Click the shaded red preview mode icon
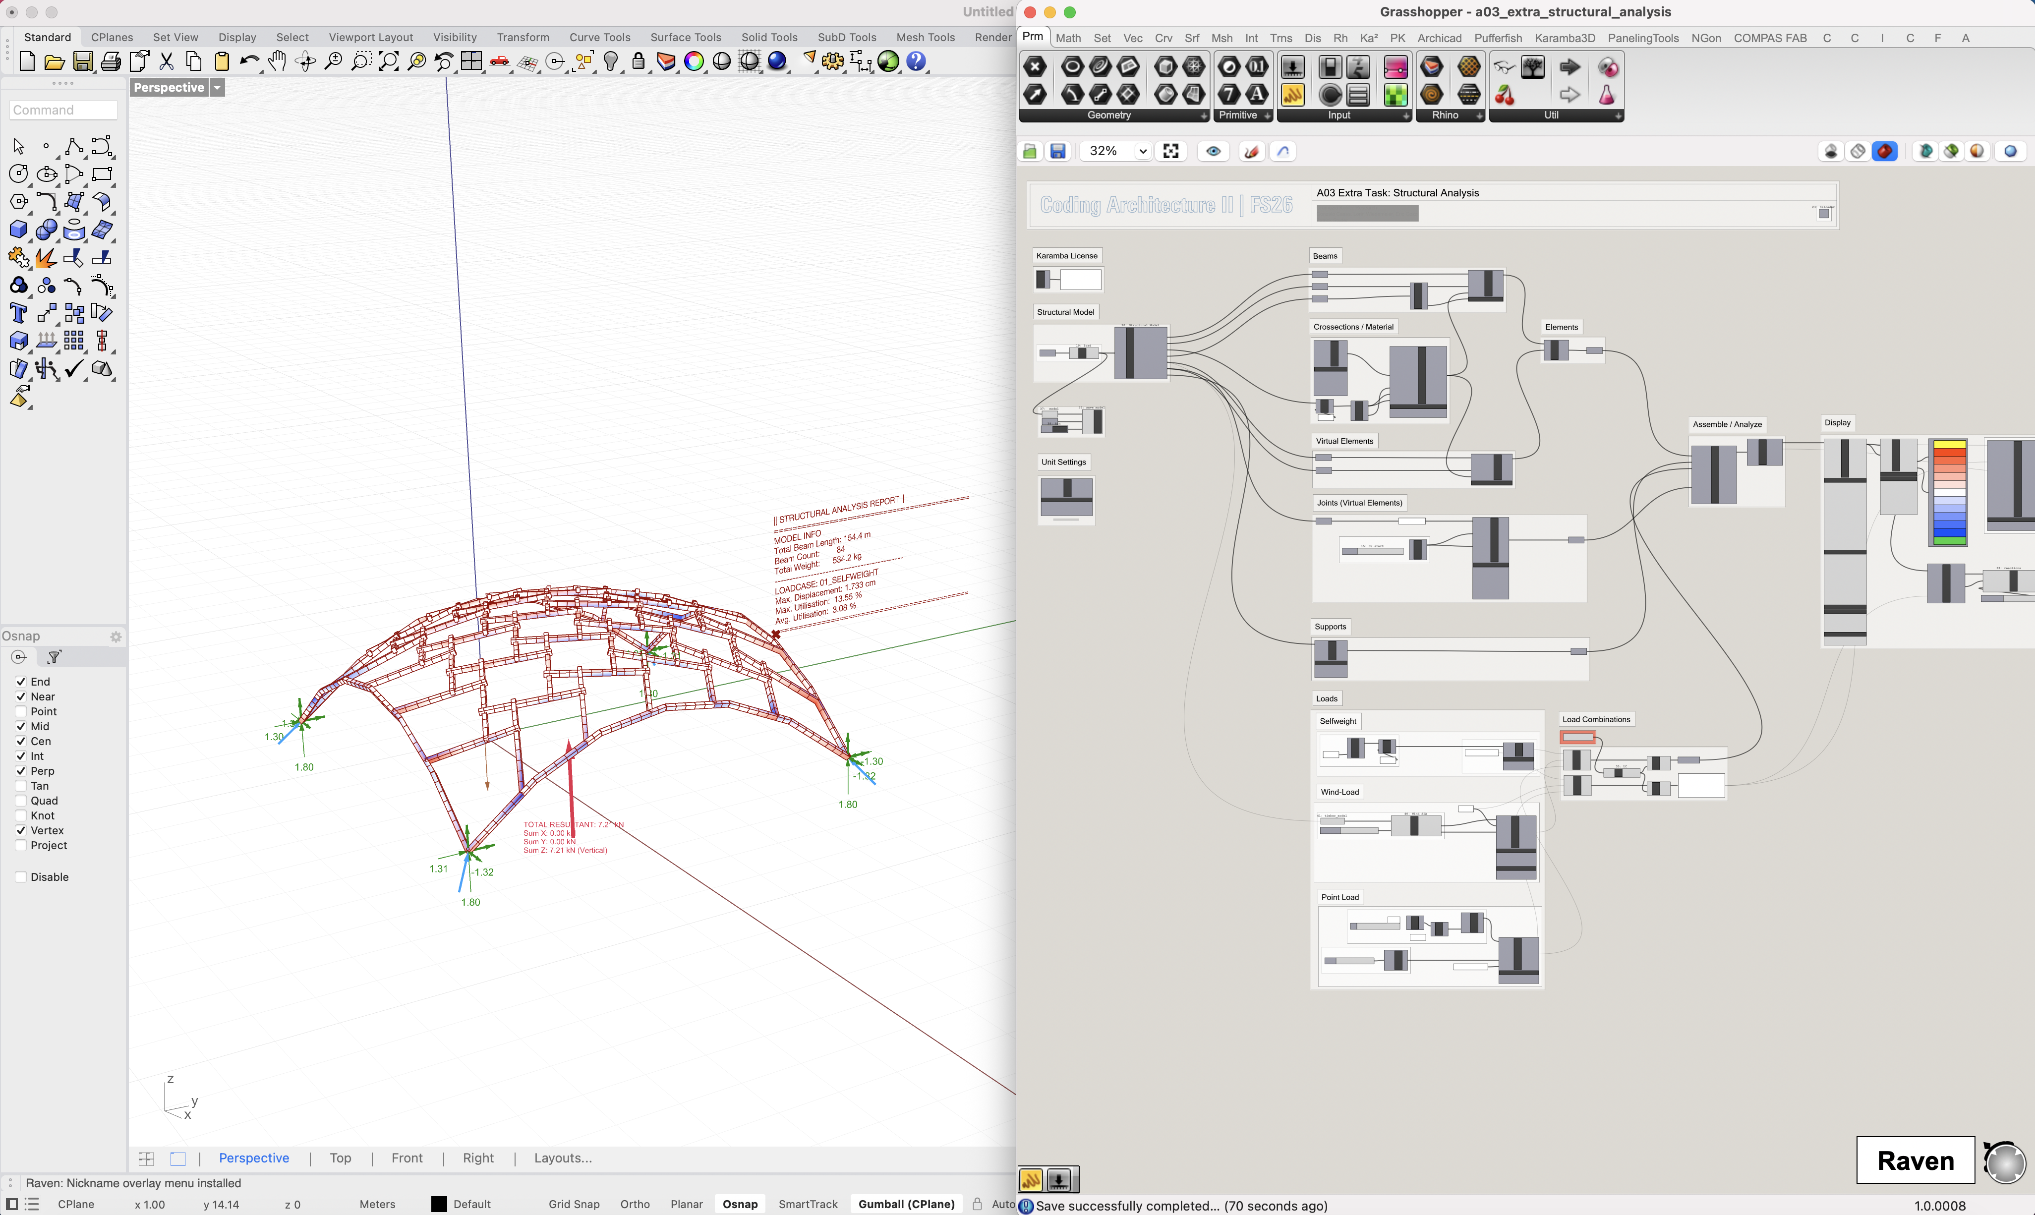 1884,152
